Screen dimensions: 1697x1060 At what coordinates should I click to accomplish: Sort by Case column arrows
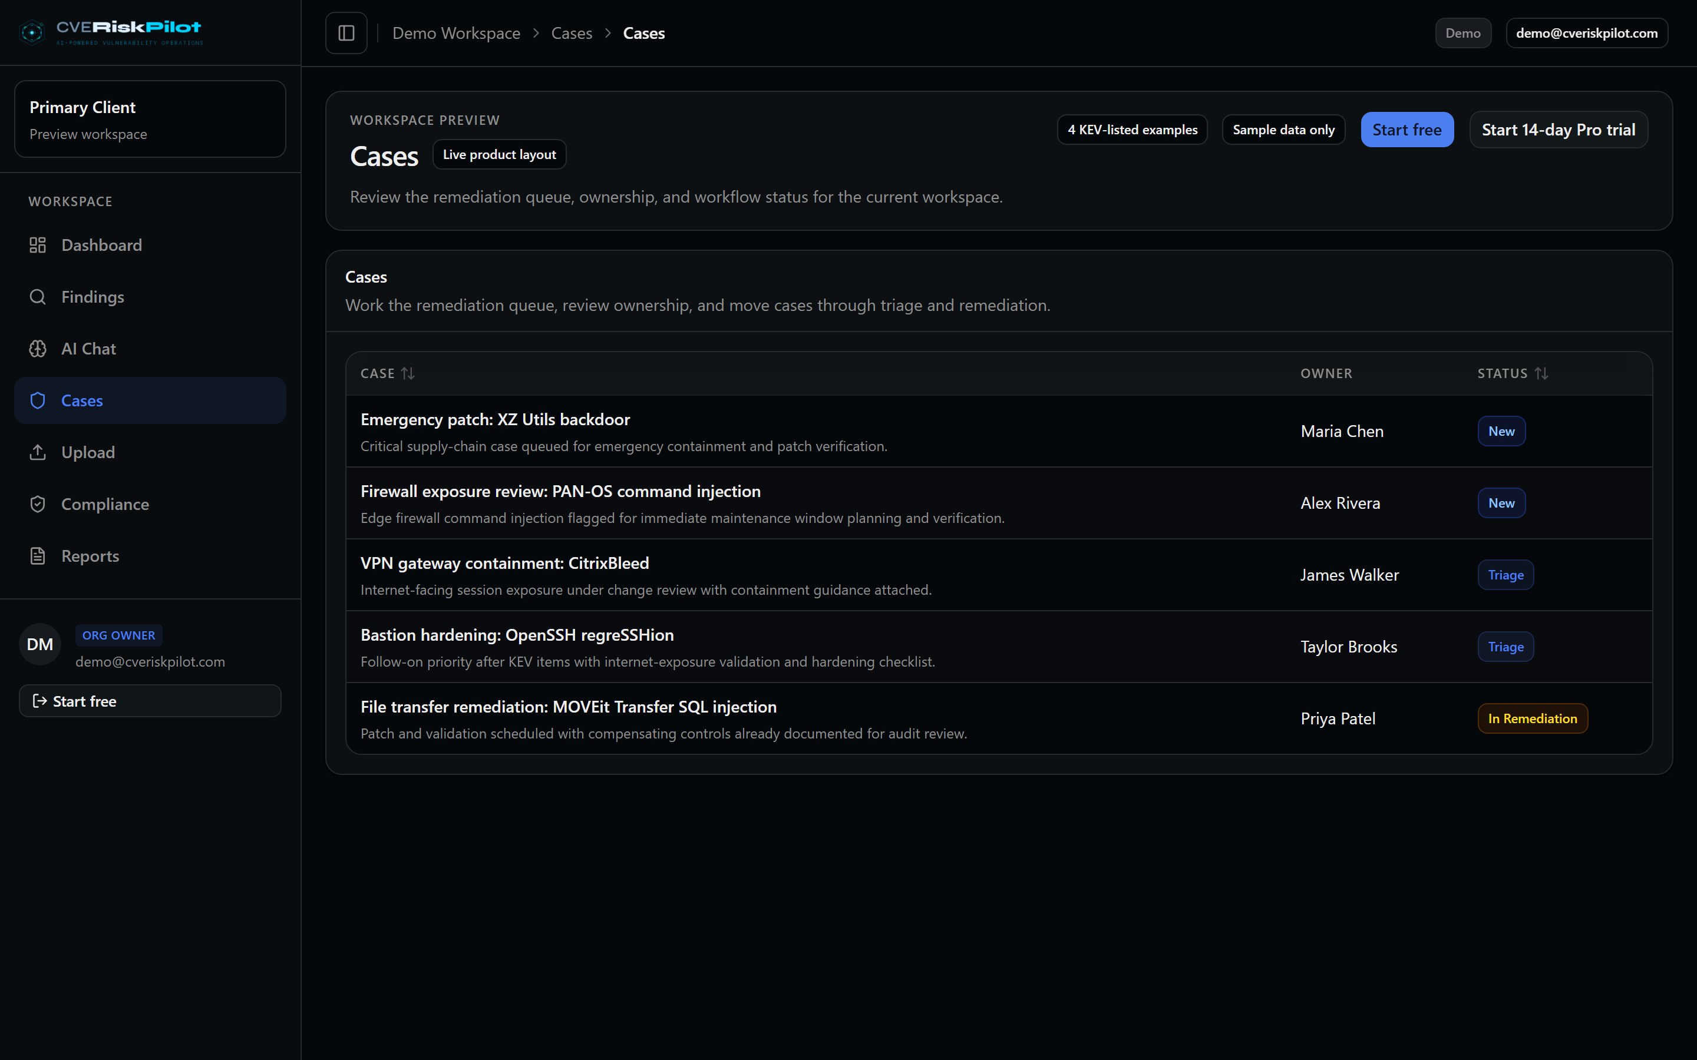click(408, 374)
